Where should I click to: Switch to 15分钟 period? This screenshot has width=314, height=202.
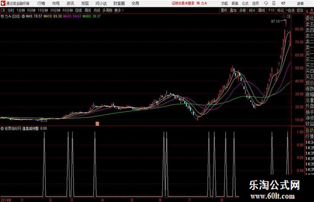[x=43, y=10]
